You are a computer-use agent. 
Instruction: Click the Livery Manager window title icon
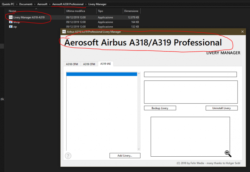(64, 32)
